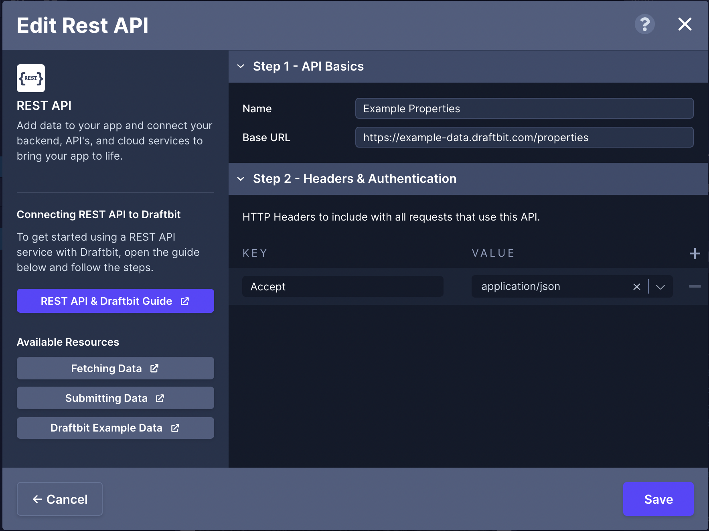Open Submitting Data resource
This screenshot has width=709, height=531.
pos(115,398)
